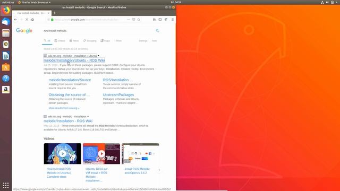The height and width of the screenshot is (191, 340).
Task: Click the Firefox address bar URL
Action: coord(87,20)
